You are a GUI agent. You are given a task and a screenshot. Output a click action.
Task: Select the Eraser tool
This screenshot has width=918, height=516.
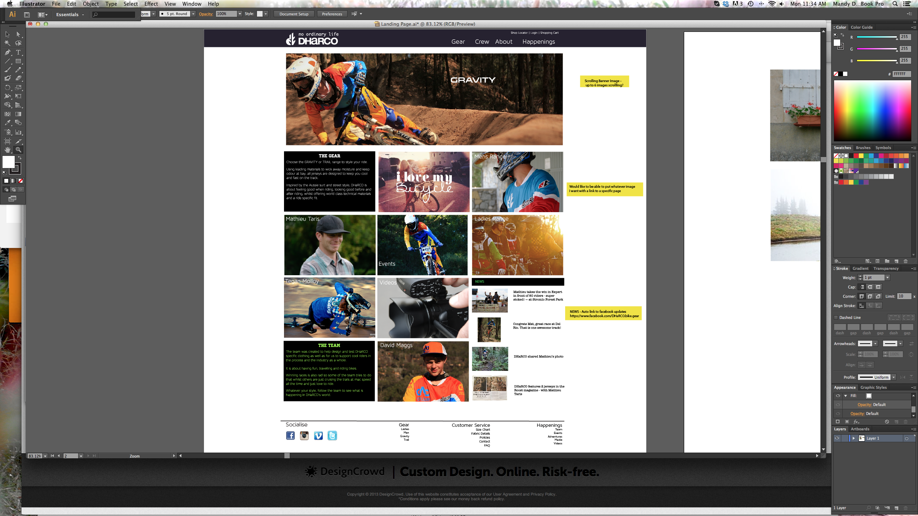pyautogui.click(x=18, y=78)
